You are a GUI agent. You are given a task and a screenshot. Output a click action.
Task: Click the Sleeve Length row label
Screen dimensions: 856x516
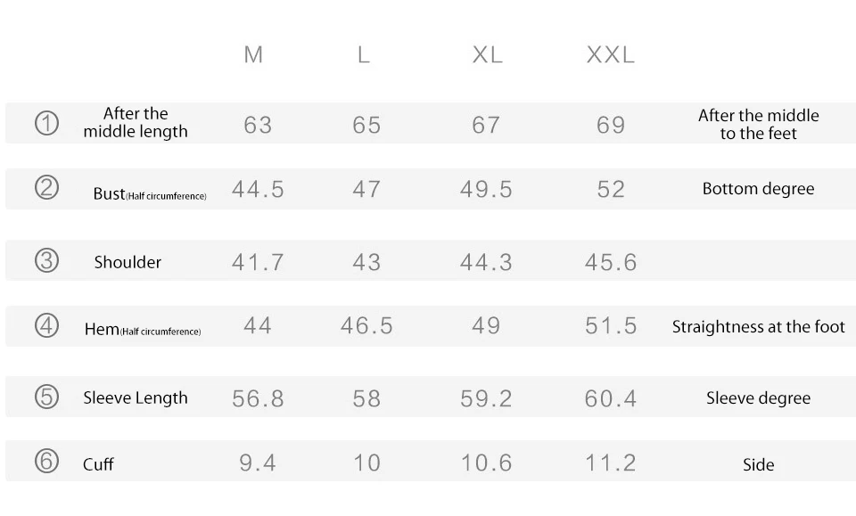pyautogui.click(x=136, y=398)
